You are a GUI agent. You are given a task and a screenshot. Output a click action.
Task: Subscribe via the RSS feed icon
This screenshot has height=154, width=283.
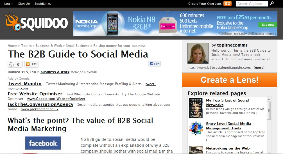(x=28, y=64)
